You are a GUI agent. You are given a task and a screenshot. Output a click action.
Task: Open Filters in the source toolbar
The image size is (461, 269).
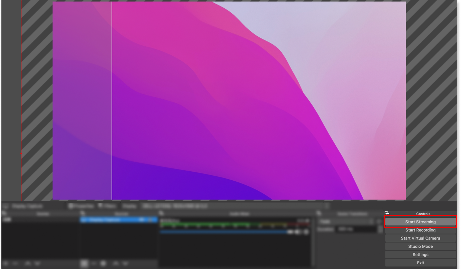click(x=107, y=206)
